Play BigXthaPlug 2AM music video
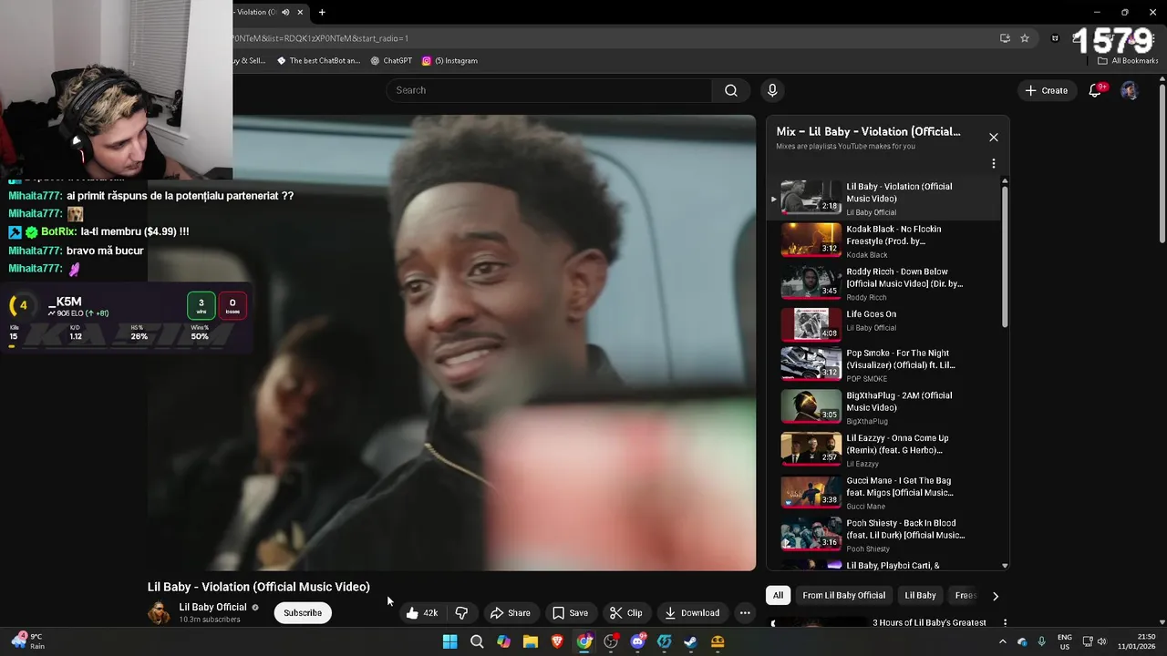 point(883,406)
